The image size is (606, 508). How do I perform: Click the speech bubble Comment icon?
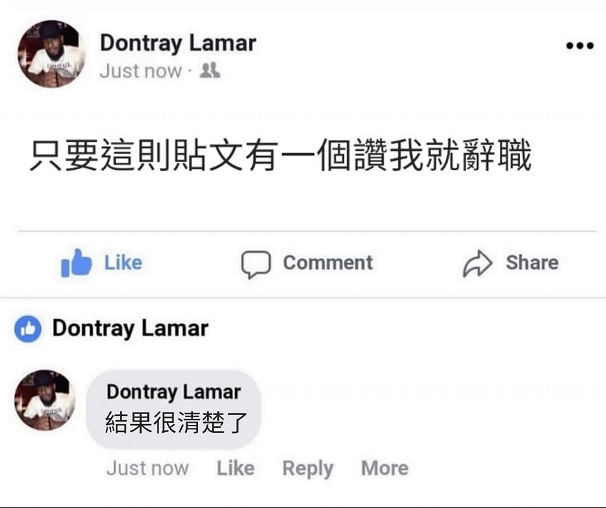tap(256, 264)
